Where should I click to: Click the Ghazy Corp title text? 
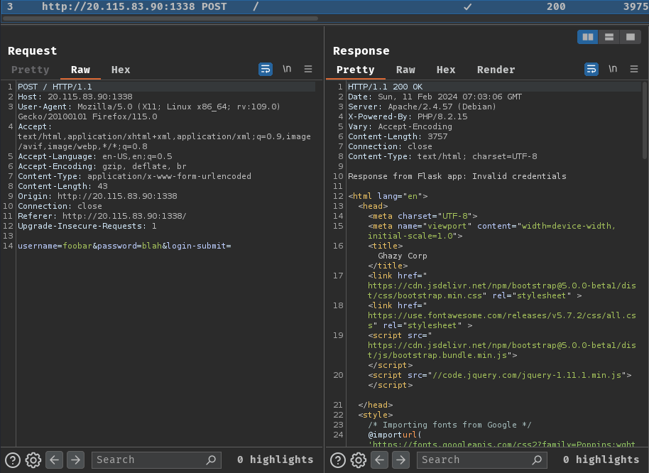(x=403, y=256)
